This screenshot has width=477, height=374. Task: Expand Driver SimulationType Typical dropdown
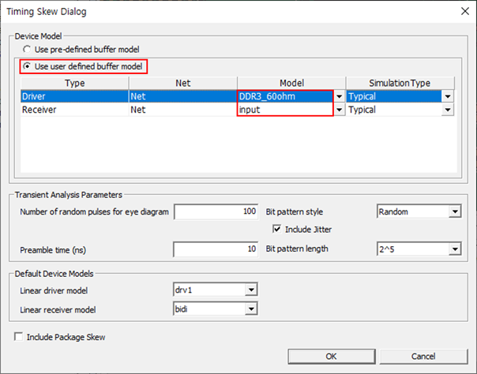448,96
